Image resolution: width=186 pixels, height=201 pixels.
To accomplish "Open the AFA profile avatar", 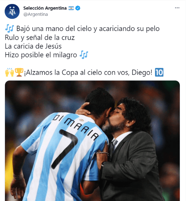I will coord(12,11).
